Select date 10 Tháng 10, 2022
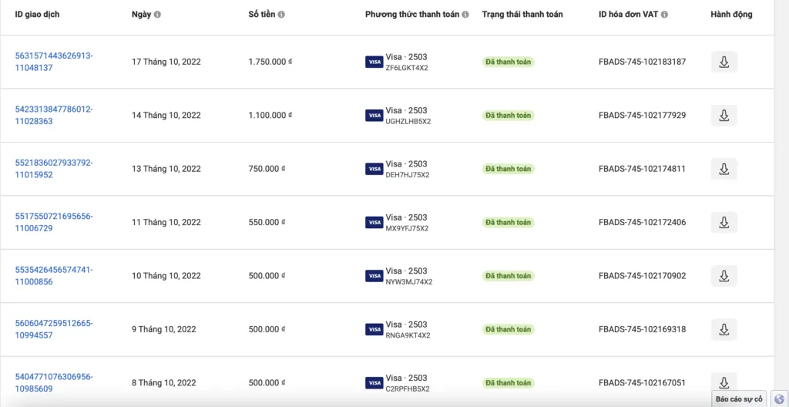Viewport: 789px width, 407px height. (166, 275)
